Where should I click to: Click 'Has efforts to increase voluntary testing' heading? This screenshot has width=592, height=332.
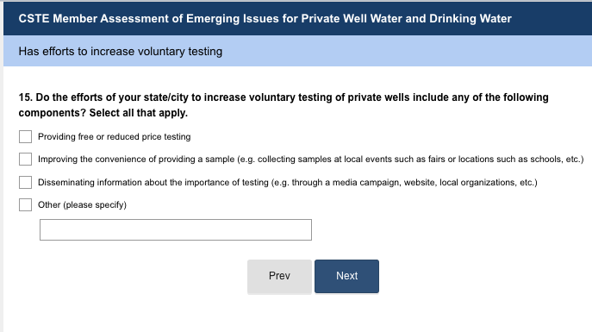click(121, 52)
